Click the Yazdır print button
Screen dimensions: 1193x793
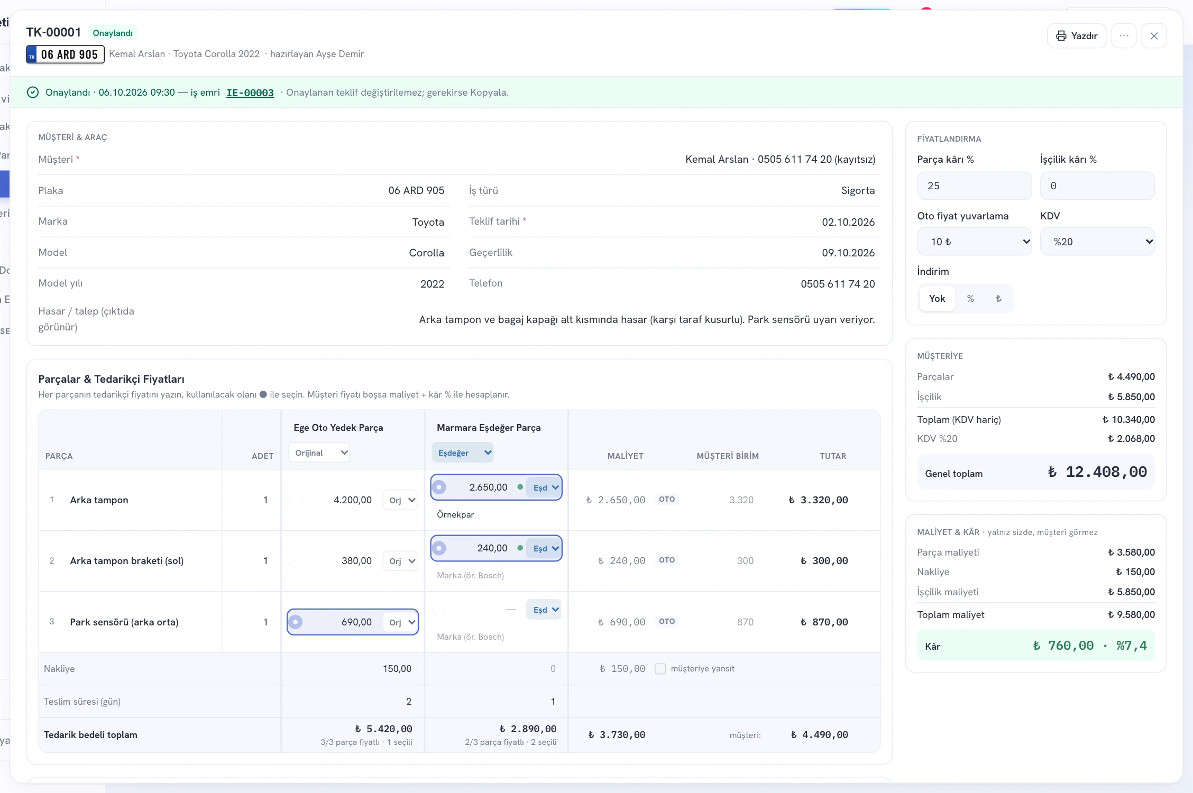coord(1076,36)
